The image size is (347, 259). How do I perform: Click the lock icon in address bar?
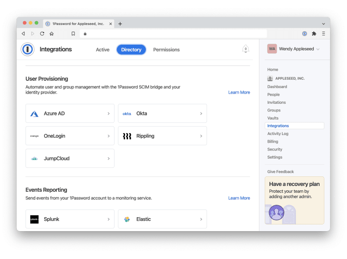pos(85,34)
